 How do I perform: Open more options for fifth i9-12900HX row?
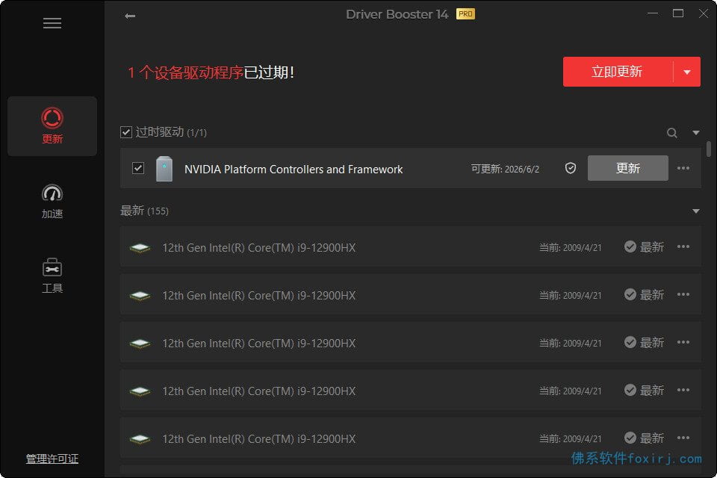tap(683, 438)
